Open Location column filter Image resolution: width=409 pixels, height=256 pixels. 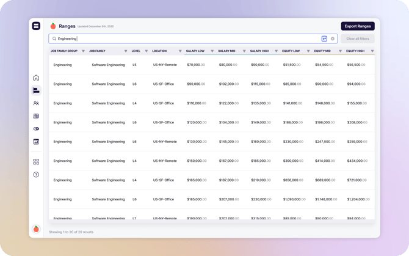pyautogui.click(x=180, y=51)
